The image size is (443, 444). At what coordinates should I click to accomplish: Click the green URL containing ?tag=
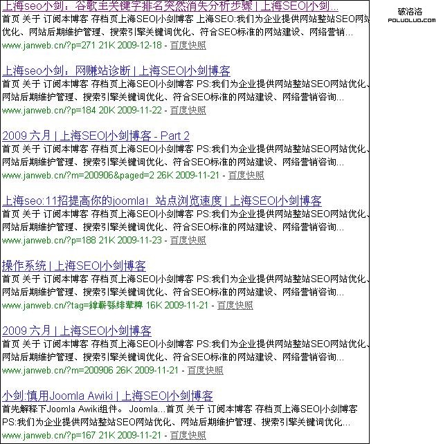point(72,306)
